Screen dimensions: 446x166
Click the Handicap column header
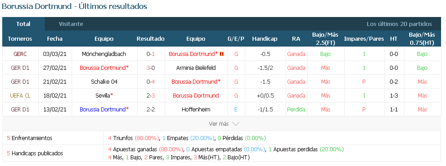265,38
